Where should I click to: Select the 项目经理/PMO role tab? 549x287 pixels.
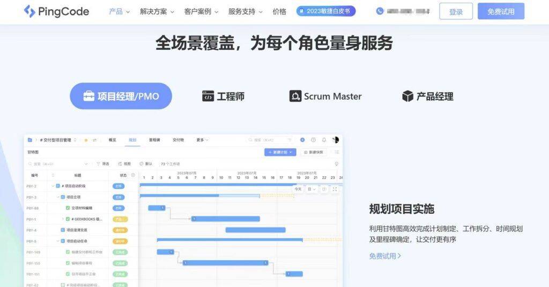coord(121,96)
